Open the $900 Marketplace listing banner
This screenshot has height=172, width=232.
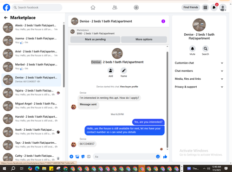click(x=119, y=32)
